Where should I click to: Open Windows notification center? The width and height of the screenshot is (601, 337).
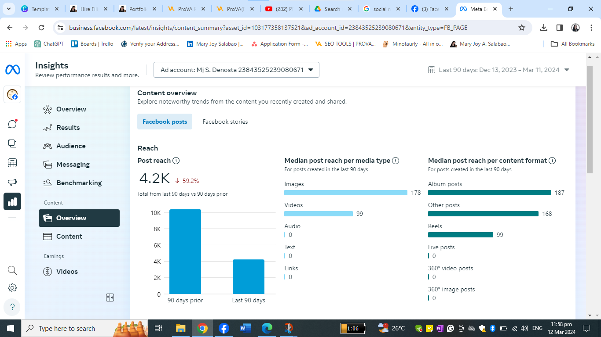point(586,328)
